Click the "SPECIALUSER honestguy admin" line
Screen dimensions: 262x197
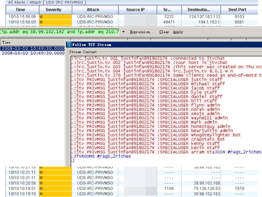[151, 126]
